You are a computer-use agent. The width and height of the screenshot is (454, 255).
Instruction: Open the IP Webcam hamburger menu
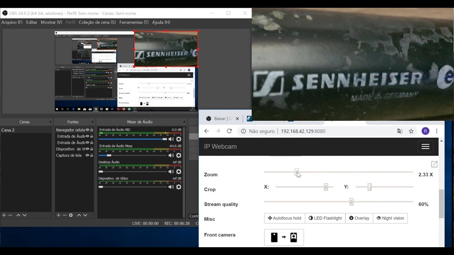(x=426, y=147)
